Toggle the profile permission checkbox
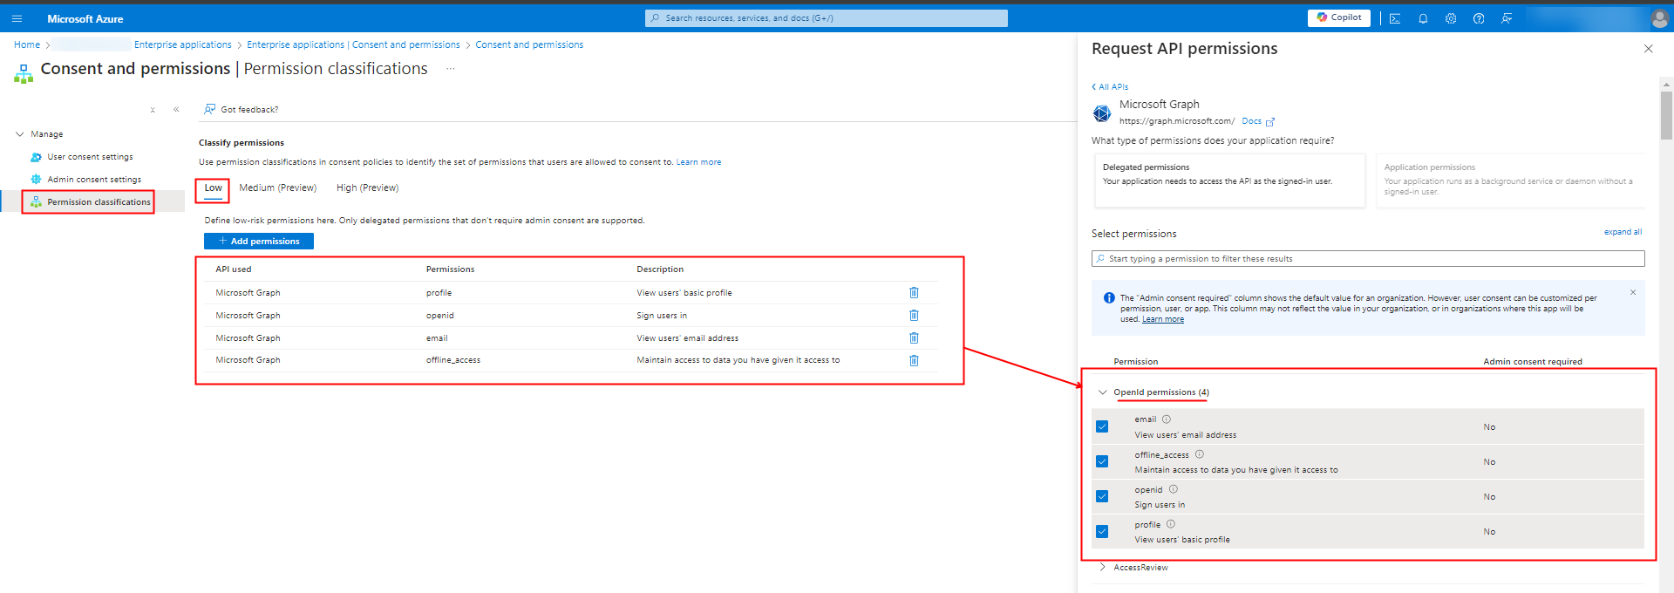 tap(1102, 531)
